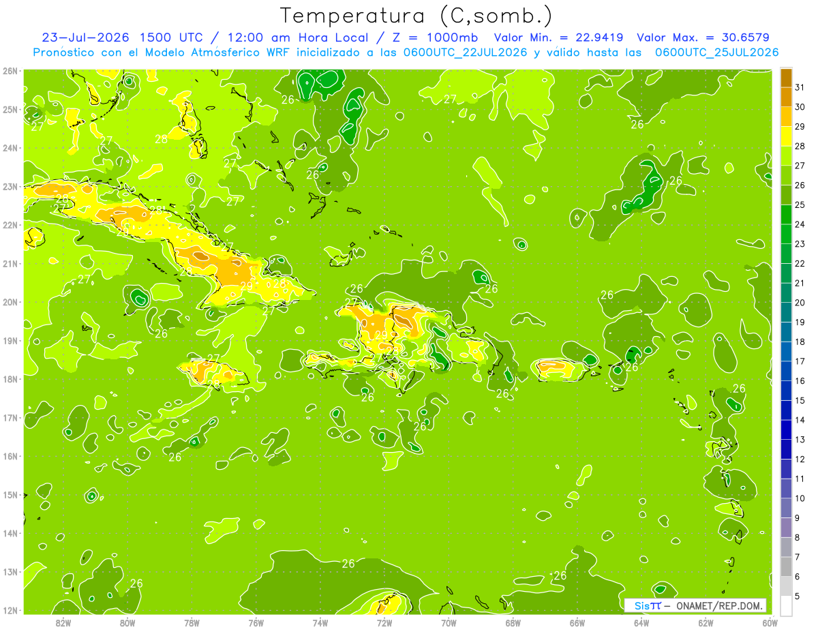The width and height of the screenshot is (818, 632).
Task: Click the 25N latitude axis label
Action: pos(10,109)
